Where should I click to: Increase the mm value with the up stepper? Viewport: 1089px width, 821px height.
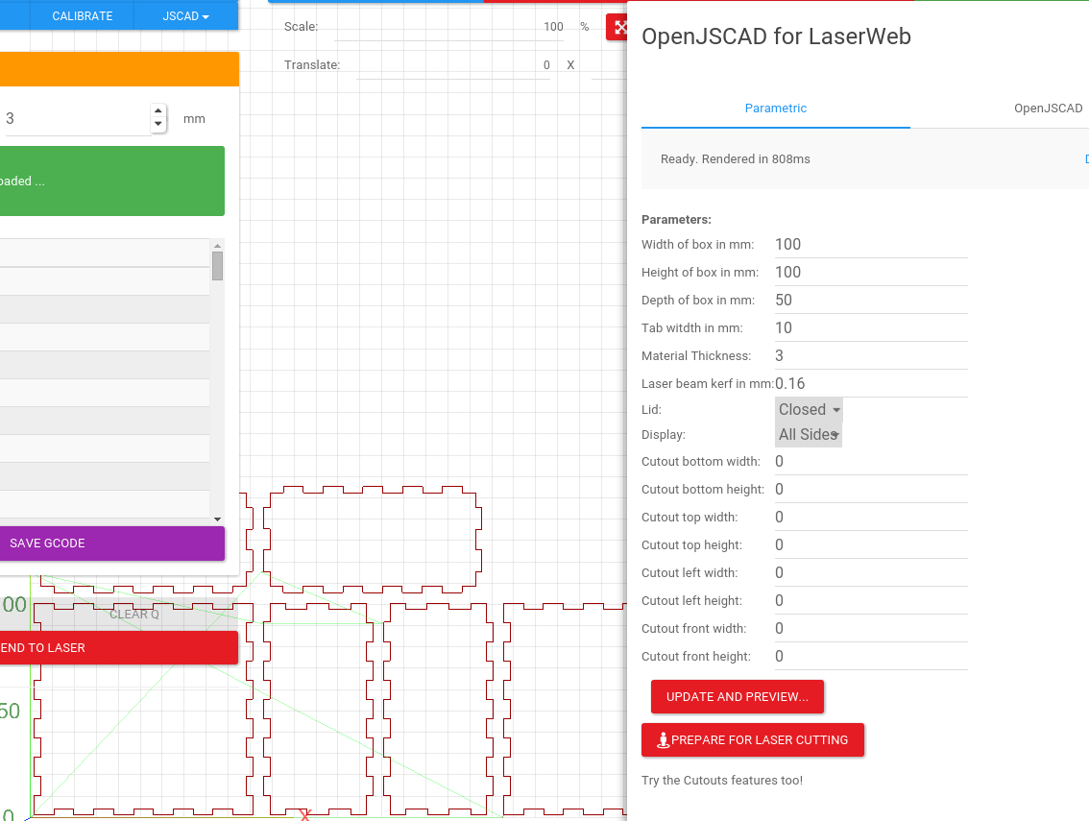pos(158,111)
